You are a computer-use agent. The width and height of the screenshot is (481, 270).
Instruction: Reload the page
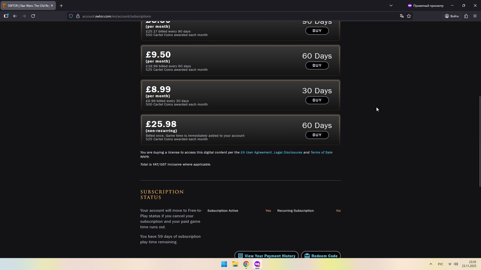(33, 16)
